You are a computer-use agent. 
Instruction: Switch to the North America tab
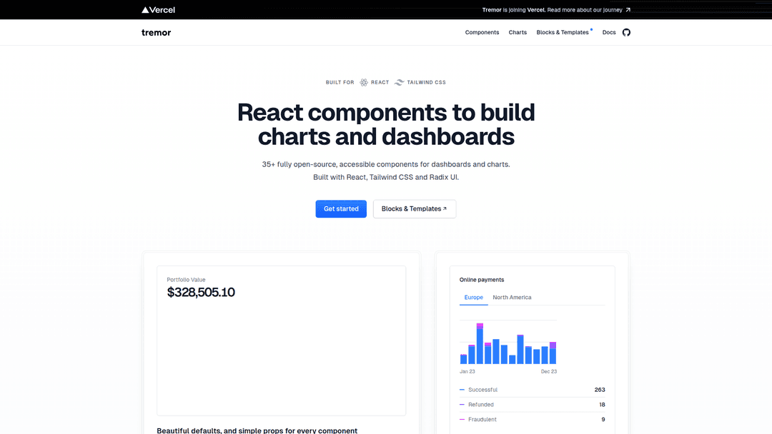point(512,297)
